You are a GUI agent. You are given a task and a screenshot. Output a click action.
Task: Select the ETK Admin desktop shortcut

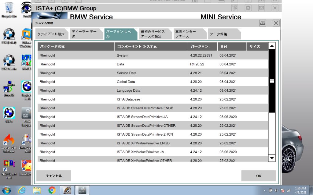pos(9,62)
